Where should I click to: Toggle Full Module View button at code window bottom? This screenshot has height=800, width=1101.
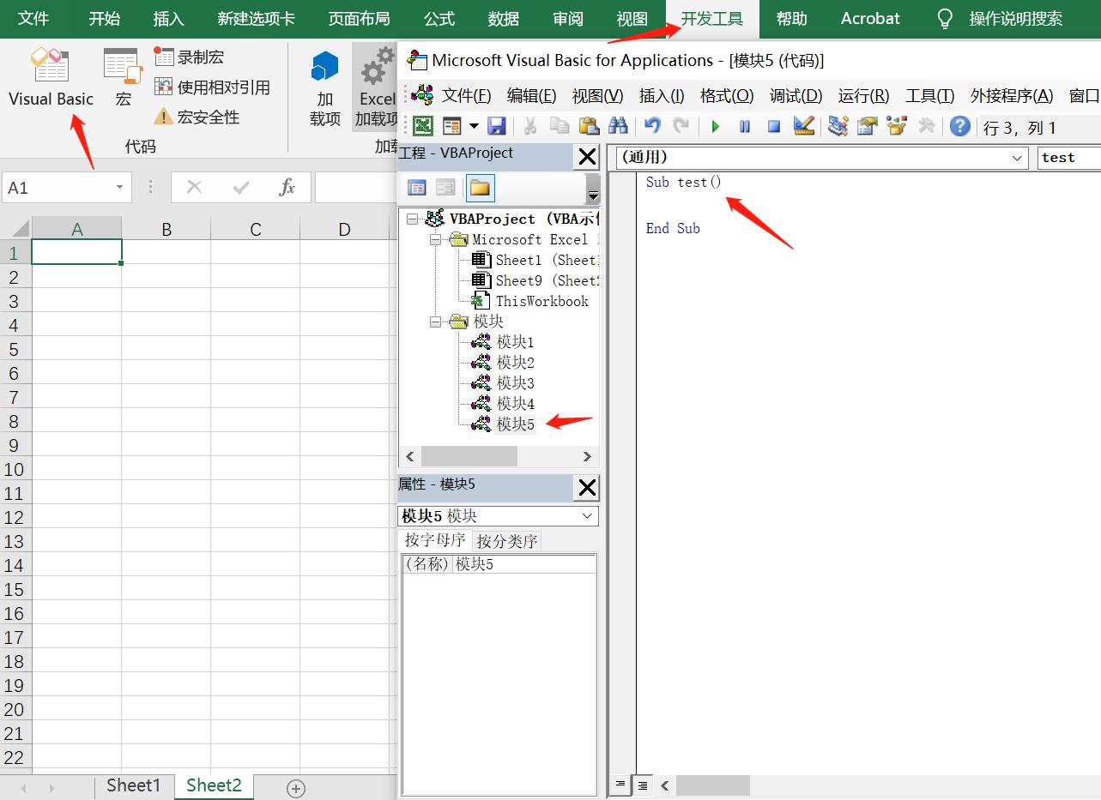coord(642,785)
